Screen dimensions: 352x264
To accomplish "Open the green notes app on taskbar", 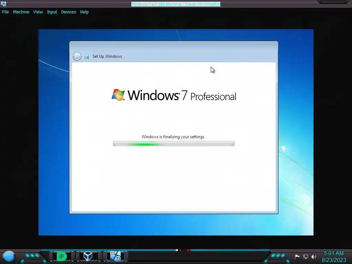I will point(61,256).
